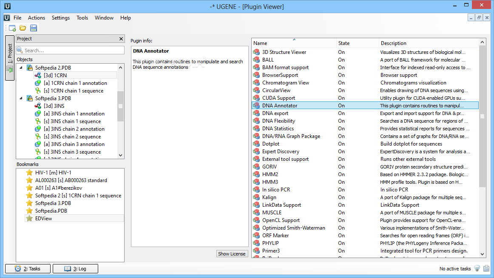494x278 pixels.
Task: Click the plugin list scrollbar down arrow
Action: (482, 254)
